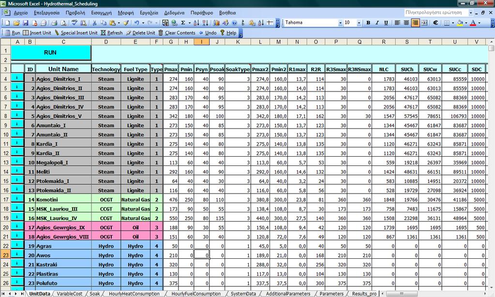Center the cell text
This screenshot has height=297, width=495.
point(406,23)
